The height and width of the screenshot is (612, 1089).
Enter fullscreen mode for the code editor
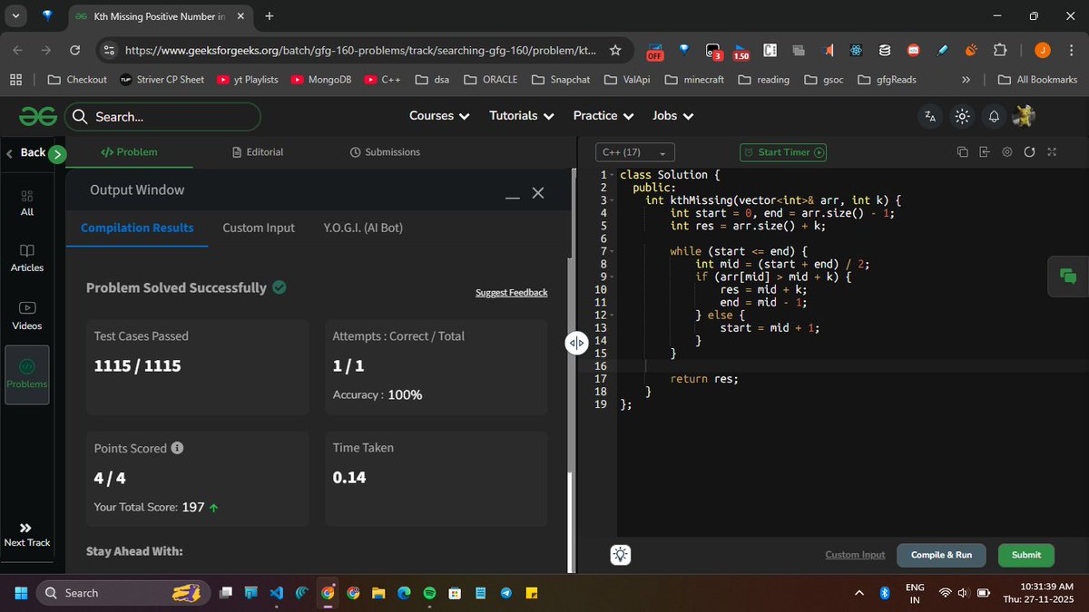tap(1051, 151)
